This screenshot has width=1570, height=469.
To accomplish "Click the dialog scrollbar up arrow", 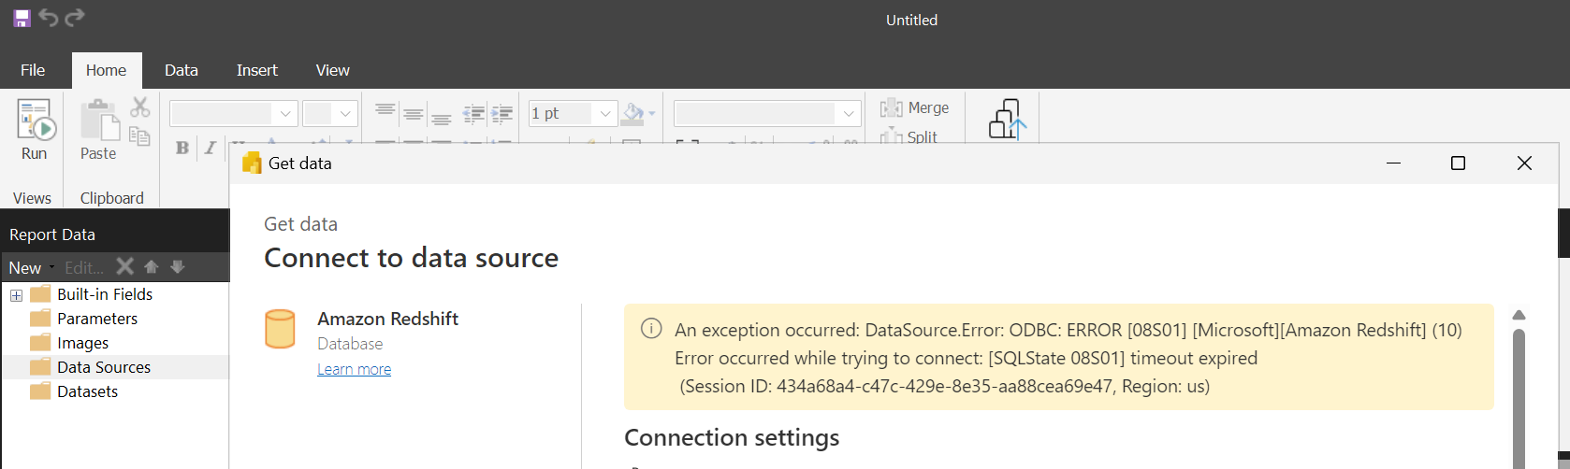I will pos(1519,315).
